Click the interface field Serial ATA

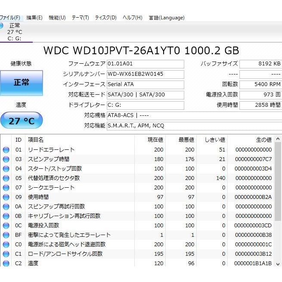coord(146,84)
